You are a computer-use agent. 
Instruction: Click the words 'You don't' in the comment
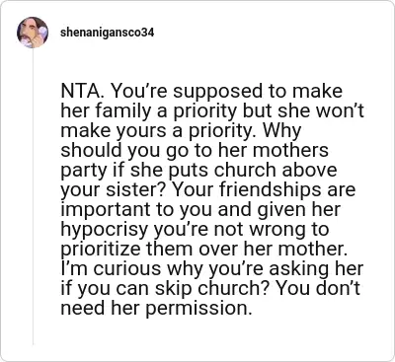[x=318, y=288]
